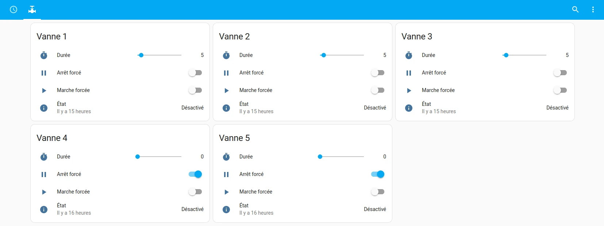Disable the Arrêt forcé toggle in Vanne 4
This screenshot has height=226, width=604.
coord(195,174)
